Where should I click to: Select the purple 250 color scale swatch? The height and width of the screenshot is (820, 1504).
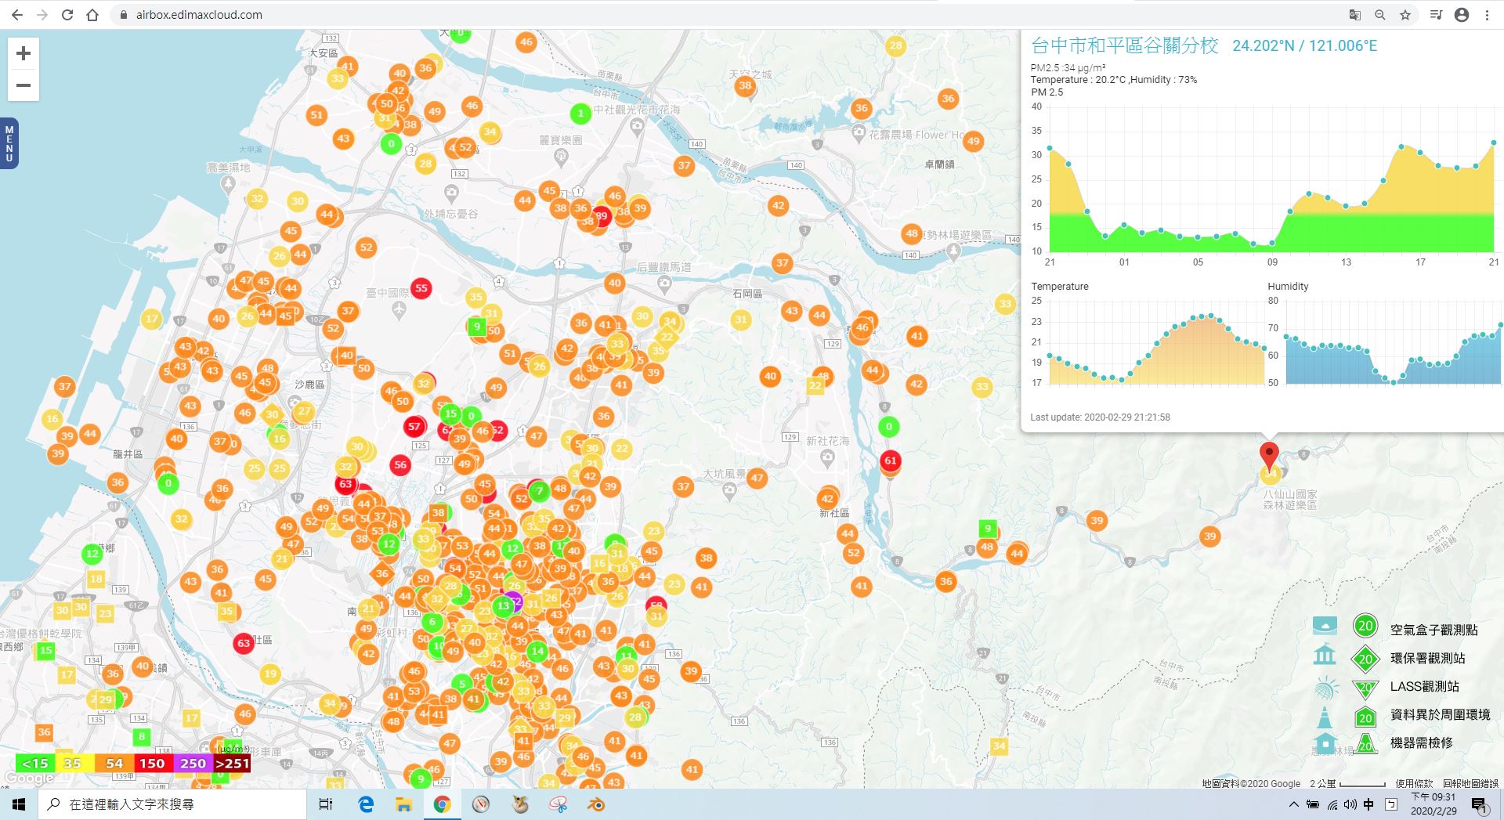[x=192, y=763]
